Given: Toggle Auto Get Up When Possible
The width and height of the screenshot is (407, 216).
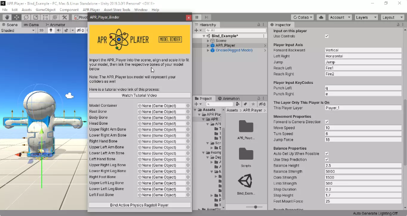Looking at the screenshot, I should pyautogui.click(x=327, y=154).
